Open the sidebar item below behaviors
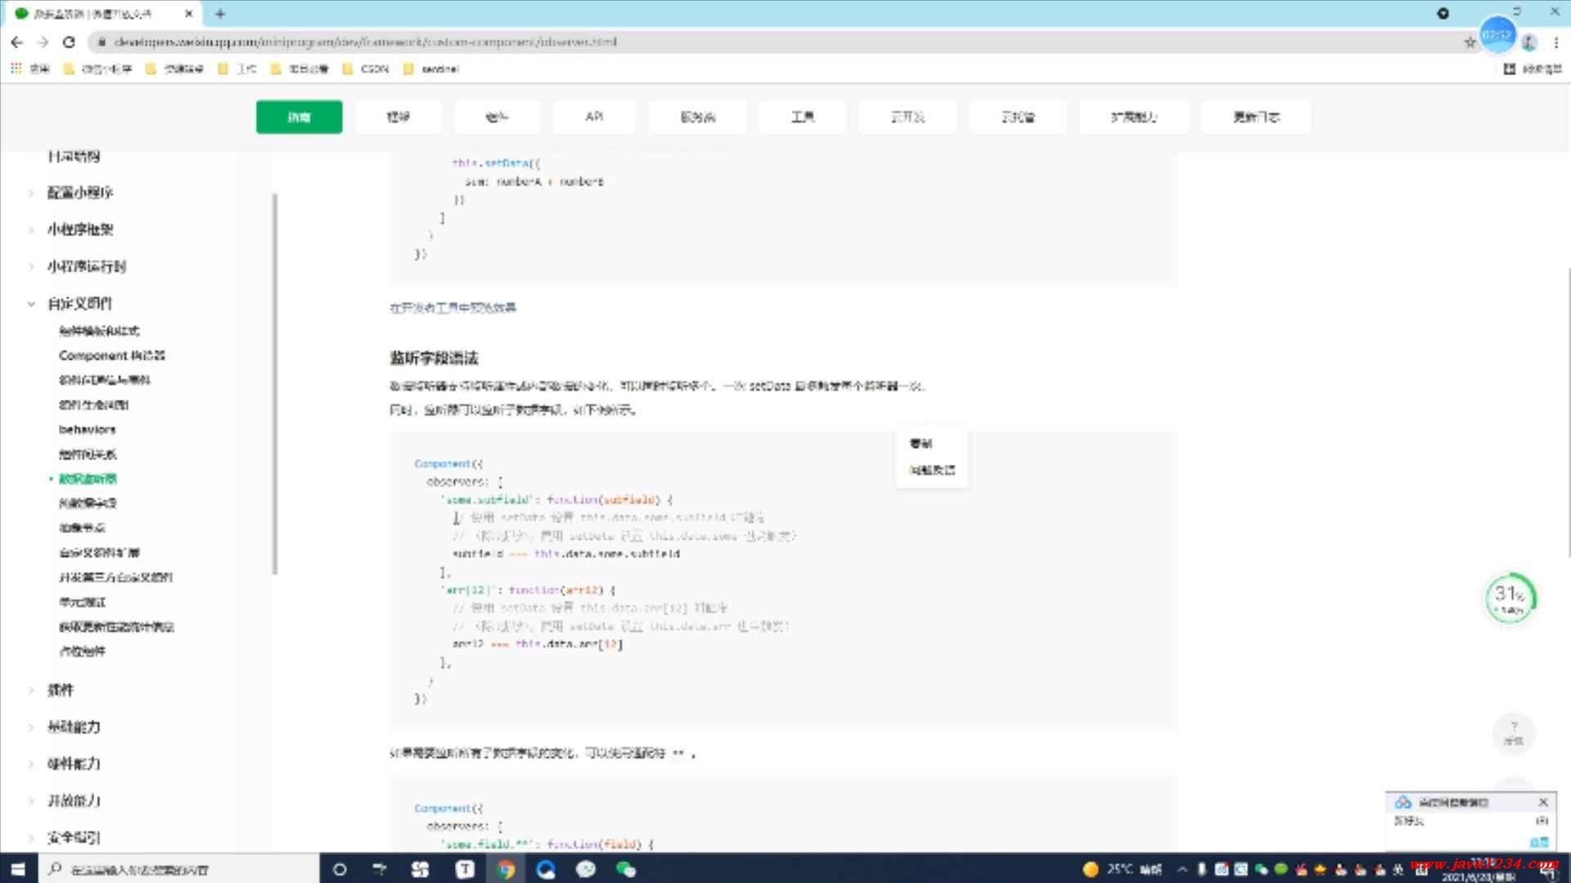 coord(88,455)
